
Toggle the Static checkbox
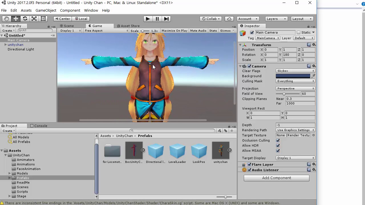(299, 32)
